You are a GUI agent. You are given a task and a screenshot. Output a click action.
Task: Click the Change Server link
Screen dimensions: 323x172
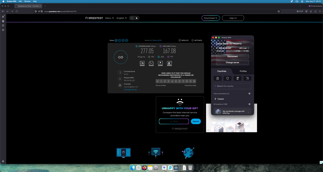[130, 89]
